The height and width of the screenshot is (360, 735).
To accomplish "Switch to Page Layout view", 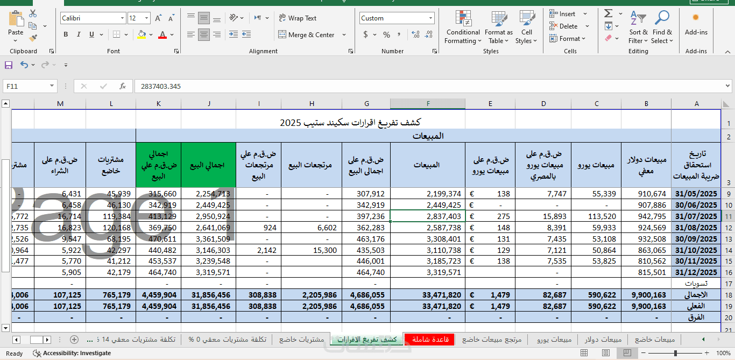I will (606, 353).
